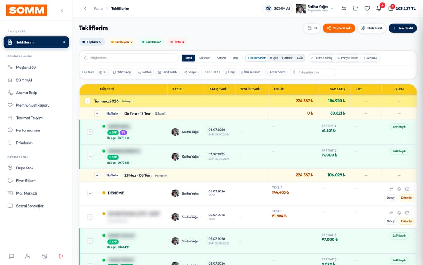Collapse the Temmuz 2026 group

(x=87, y=101)
